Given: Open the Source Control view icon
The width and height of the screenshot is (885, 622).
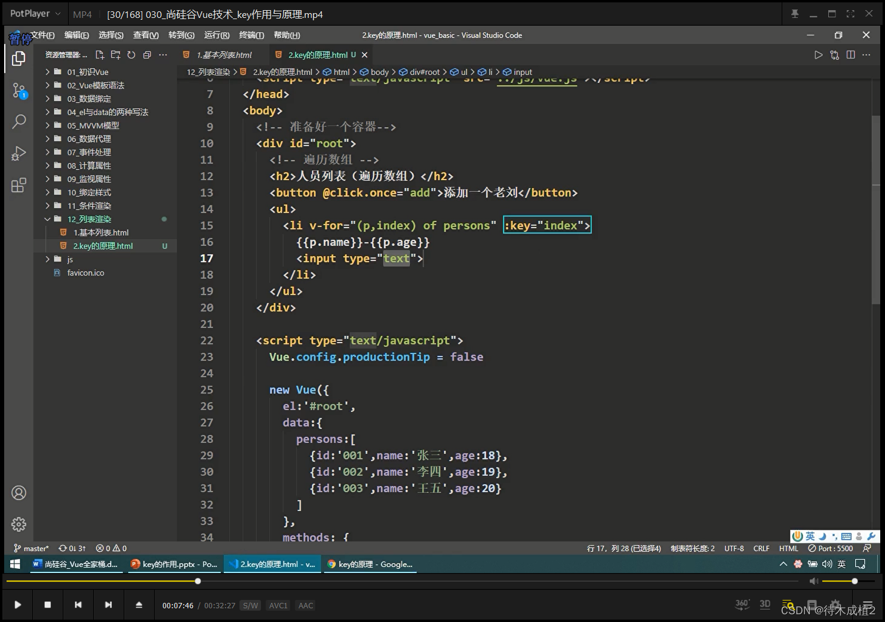Looking at the screenshot, I should click(x=19, y=91).
